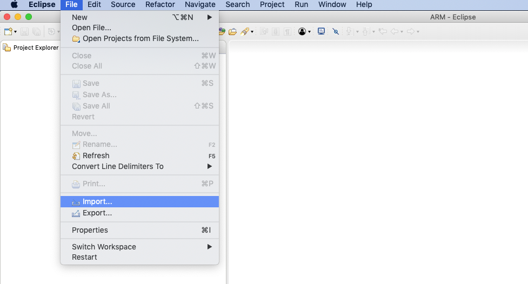This screenshot has width=528, height=284.
Task: Open the Apple menu
Action: point(14,4)
